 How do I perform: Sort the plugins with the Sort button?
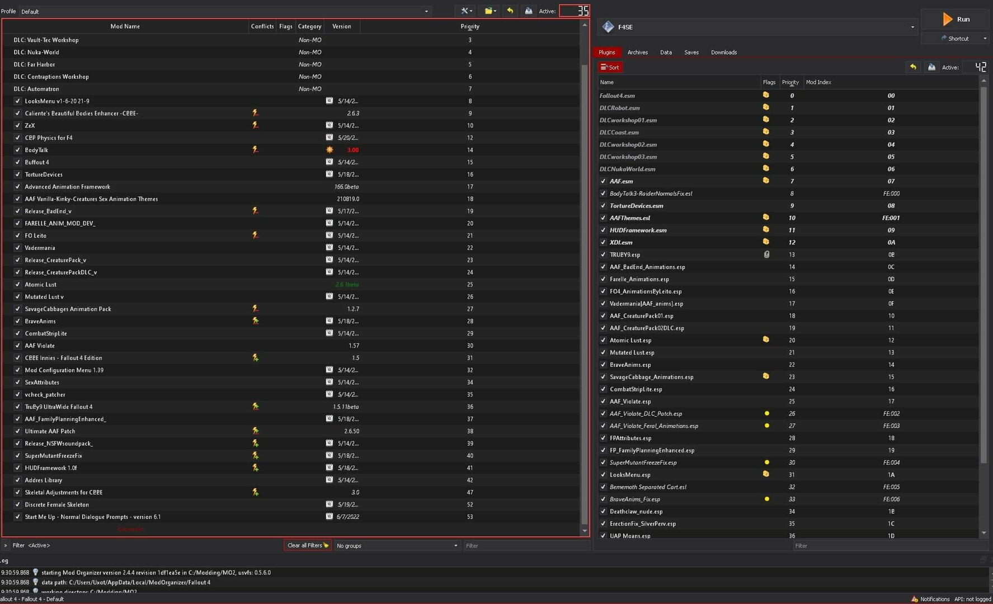(610, 67)
